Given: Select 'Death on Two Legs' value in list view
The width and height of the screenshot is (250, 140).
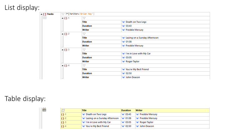Looking at the screenshot, I should [136, 22].
